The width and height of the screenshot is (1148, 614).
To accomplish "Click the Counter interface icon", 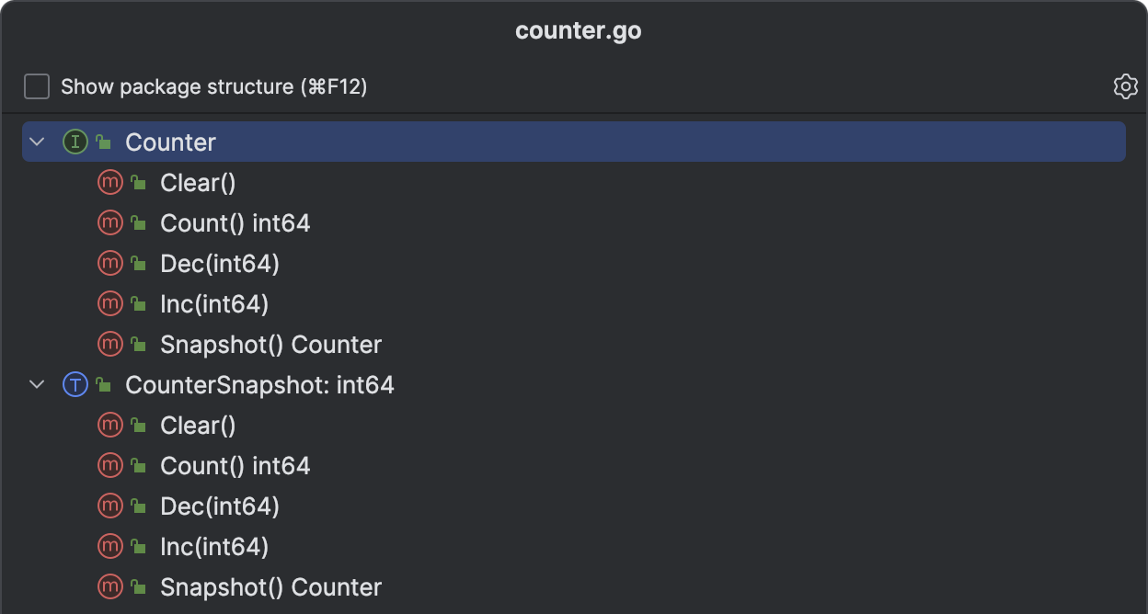I will 75,142.
